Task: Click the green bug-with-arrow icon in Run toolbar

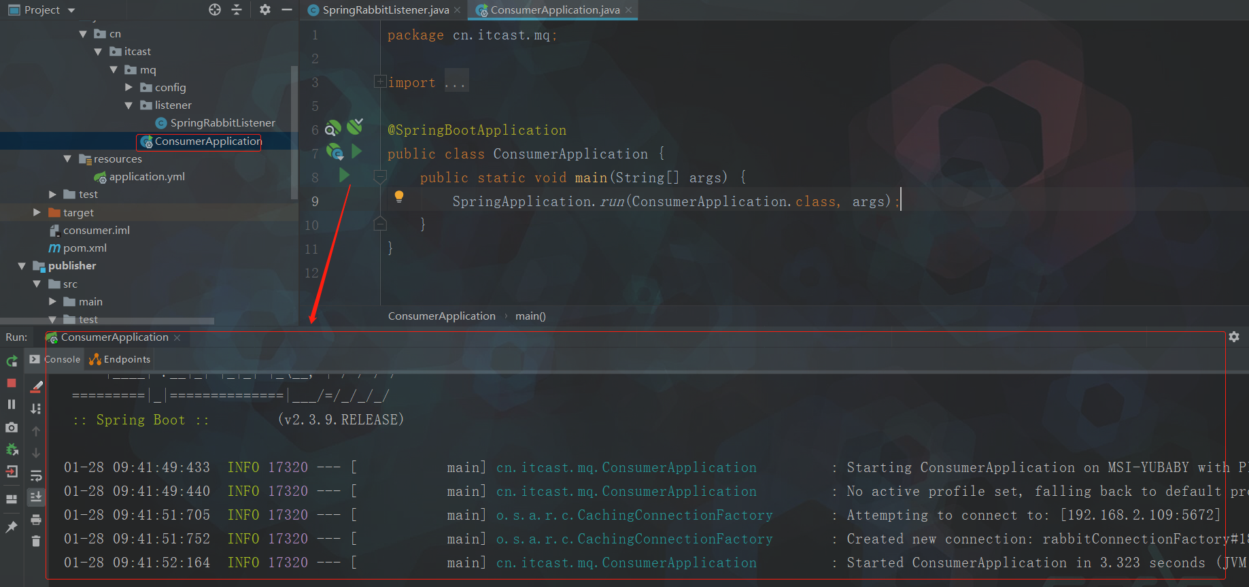Action: pos(12,450)
